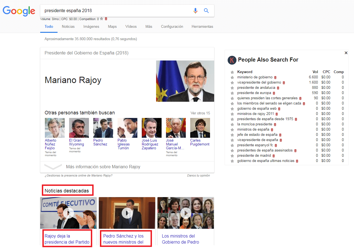This screenshot has width=354, height=248.
Task: Click red database icon under the search box
Action: pos(106,19)
